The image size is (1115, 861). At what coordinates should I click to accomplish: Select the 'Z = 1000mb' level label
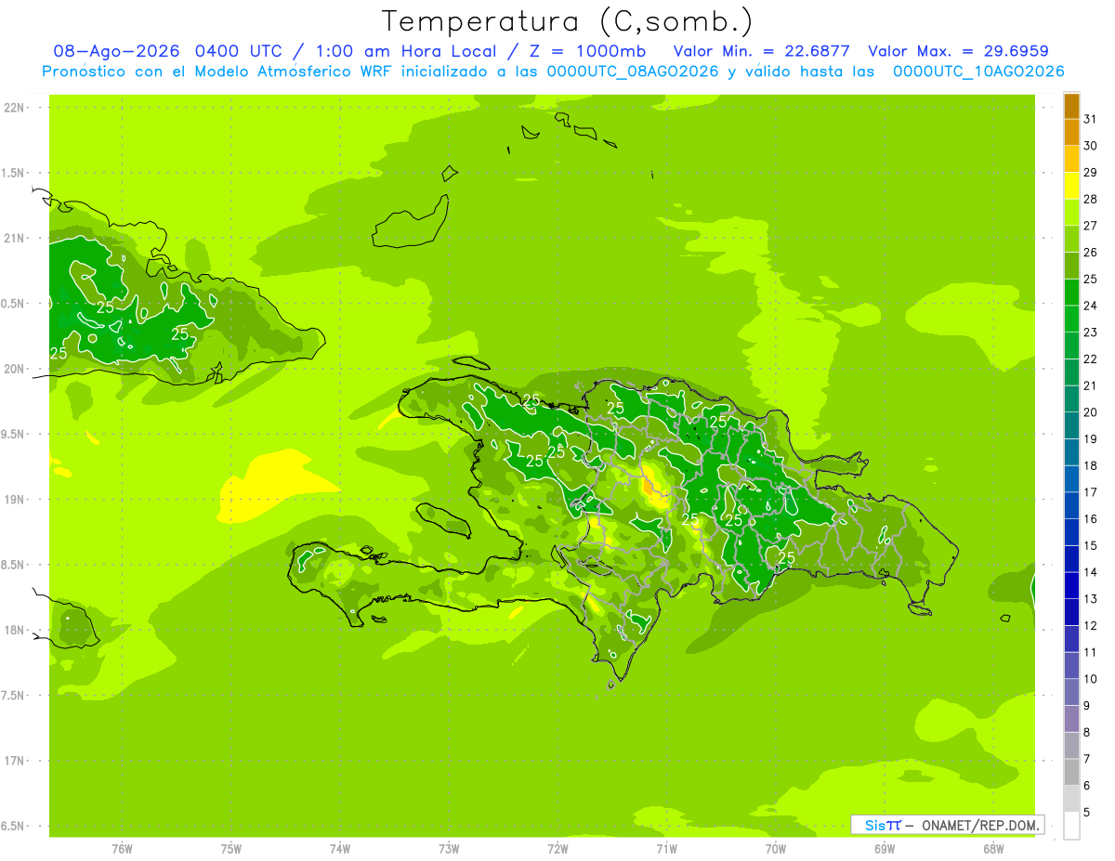tap(585, 51)
